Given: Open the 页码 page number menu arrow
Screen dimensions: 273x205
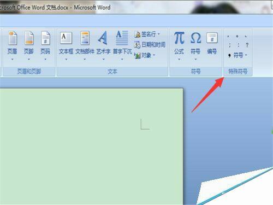Looking at the screenshot, I should (x=45, y=59).
